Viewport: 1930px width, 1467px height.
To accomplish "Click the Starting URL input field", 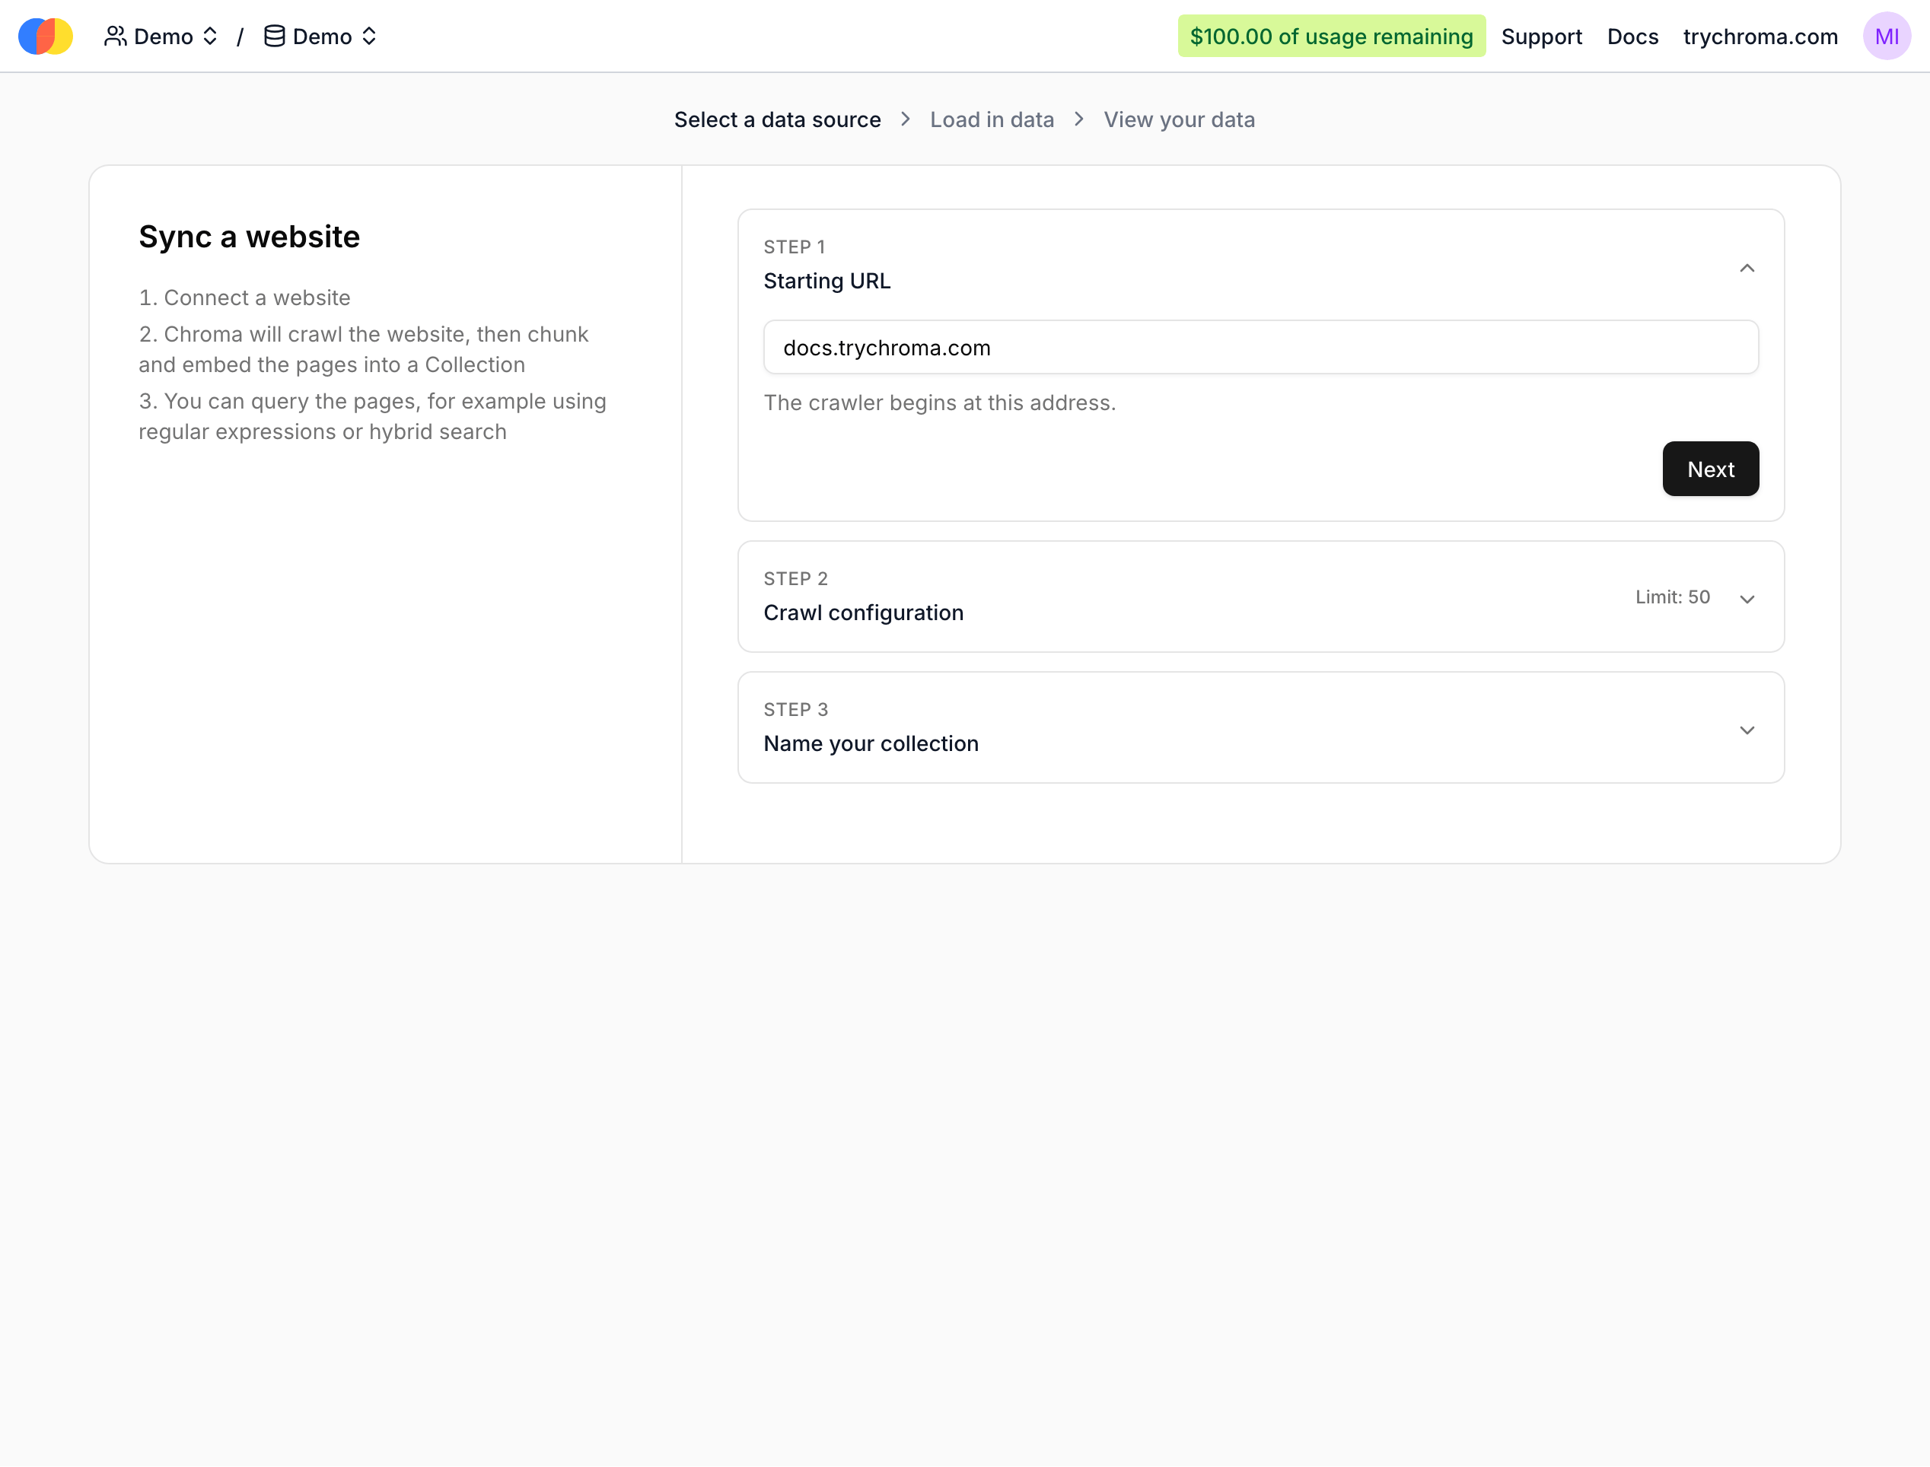I will click(1260, 348).
